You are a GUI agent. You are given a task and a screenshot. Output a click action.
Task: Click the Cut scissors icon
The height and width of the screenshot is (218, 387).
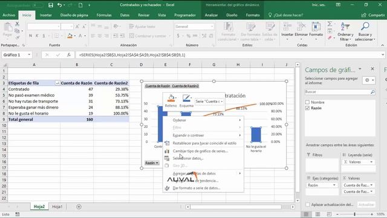coord(17,24)
